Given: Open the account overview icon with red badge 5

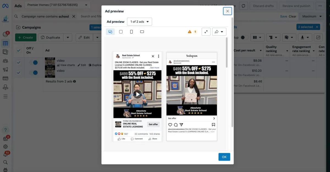Looking at the screenshot, I should point(5,34).
